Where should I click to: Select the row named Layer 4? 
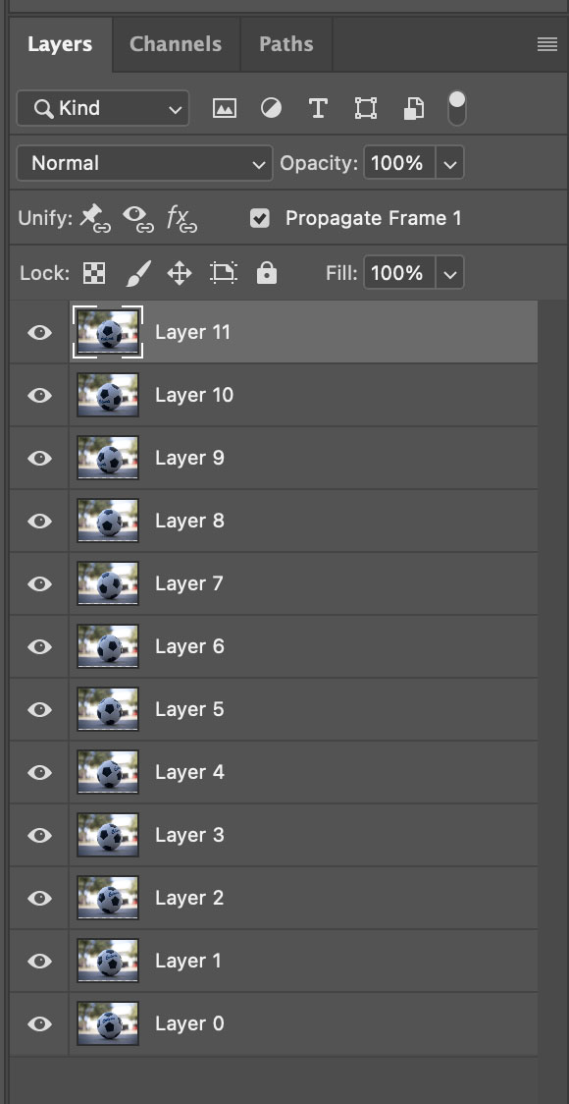pos(274,772)
